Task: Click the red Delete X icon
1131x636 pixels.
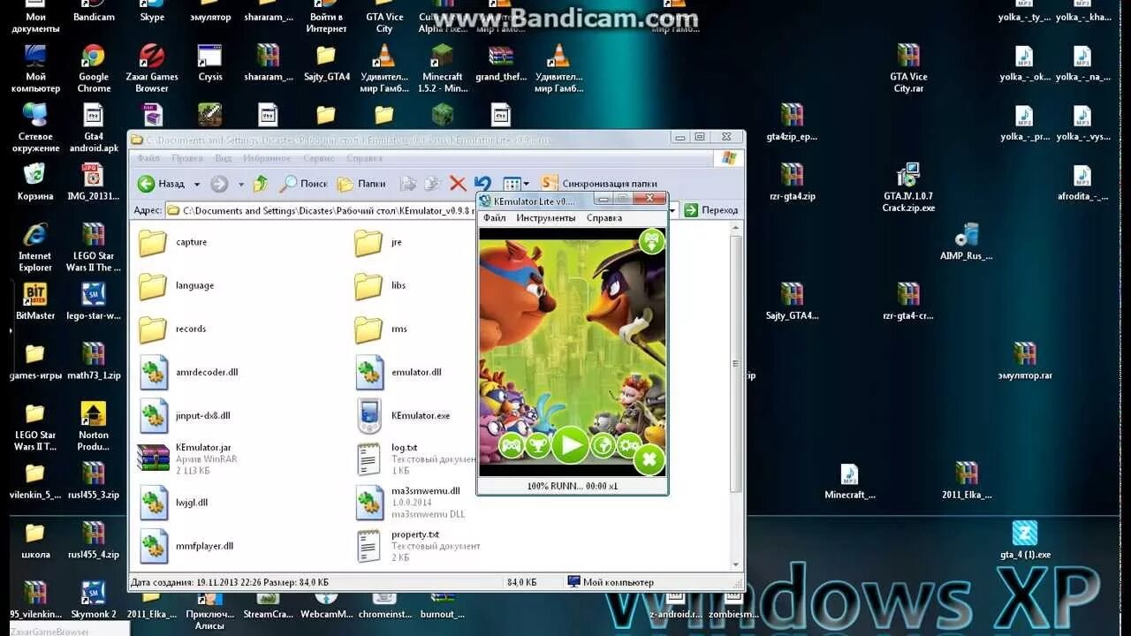Action: (458, 184)
